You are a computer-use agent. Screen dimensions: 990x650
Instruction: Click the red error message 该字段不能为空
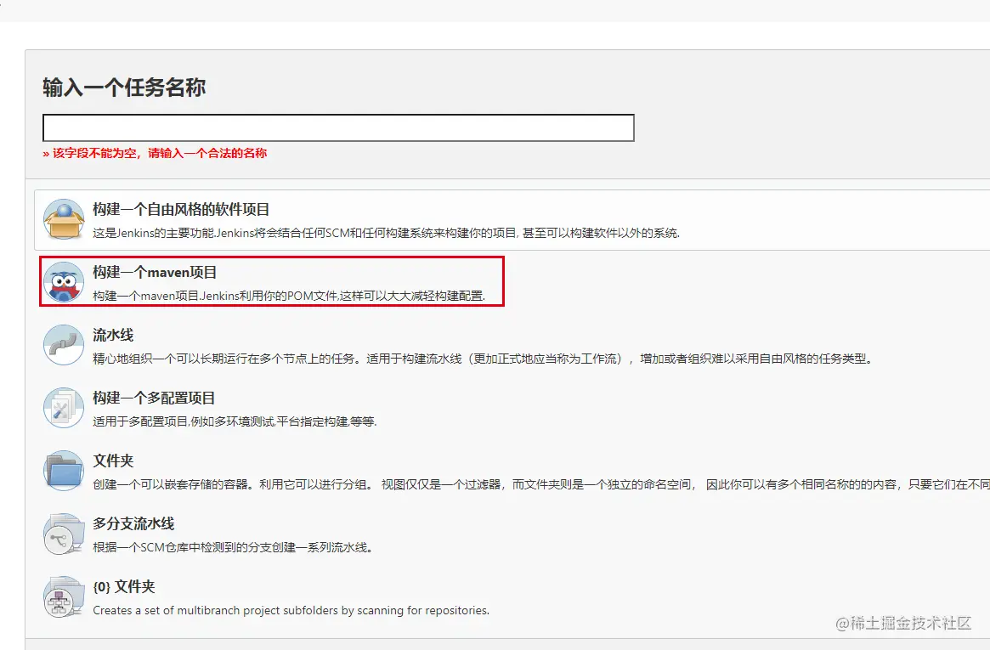pos(155,153)
